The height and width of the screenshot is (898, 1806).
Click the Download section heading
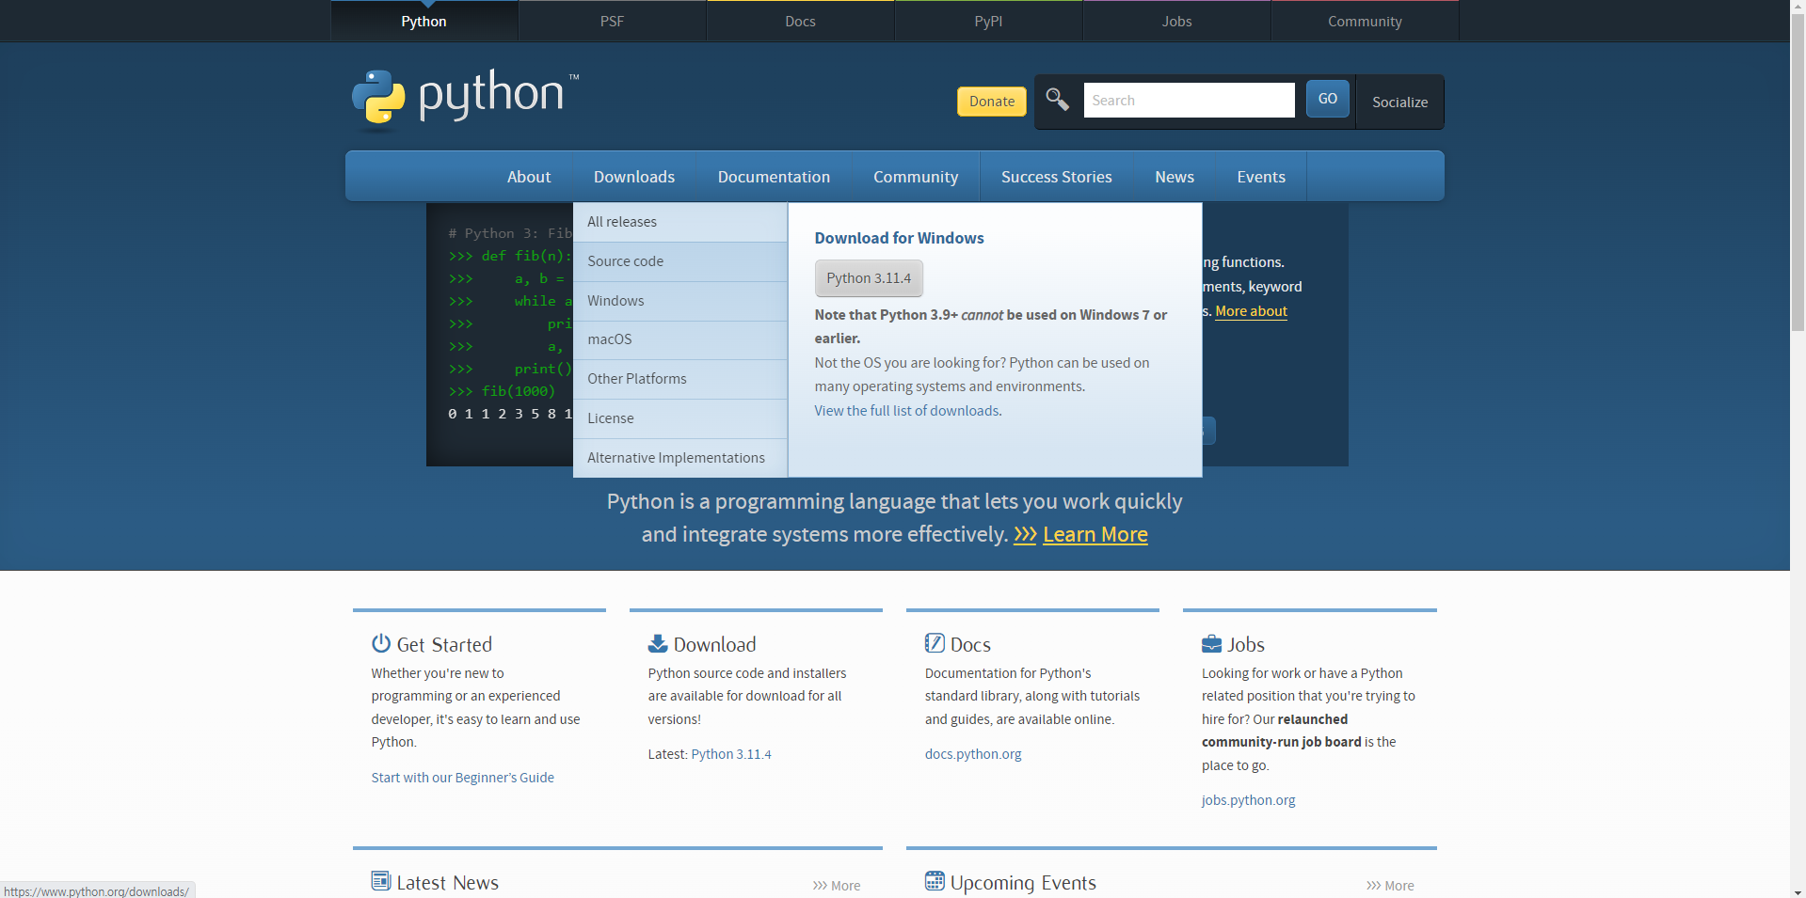coord(714,645)
